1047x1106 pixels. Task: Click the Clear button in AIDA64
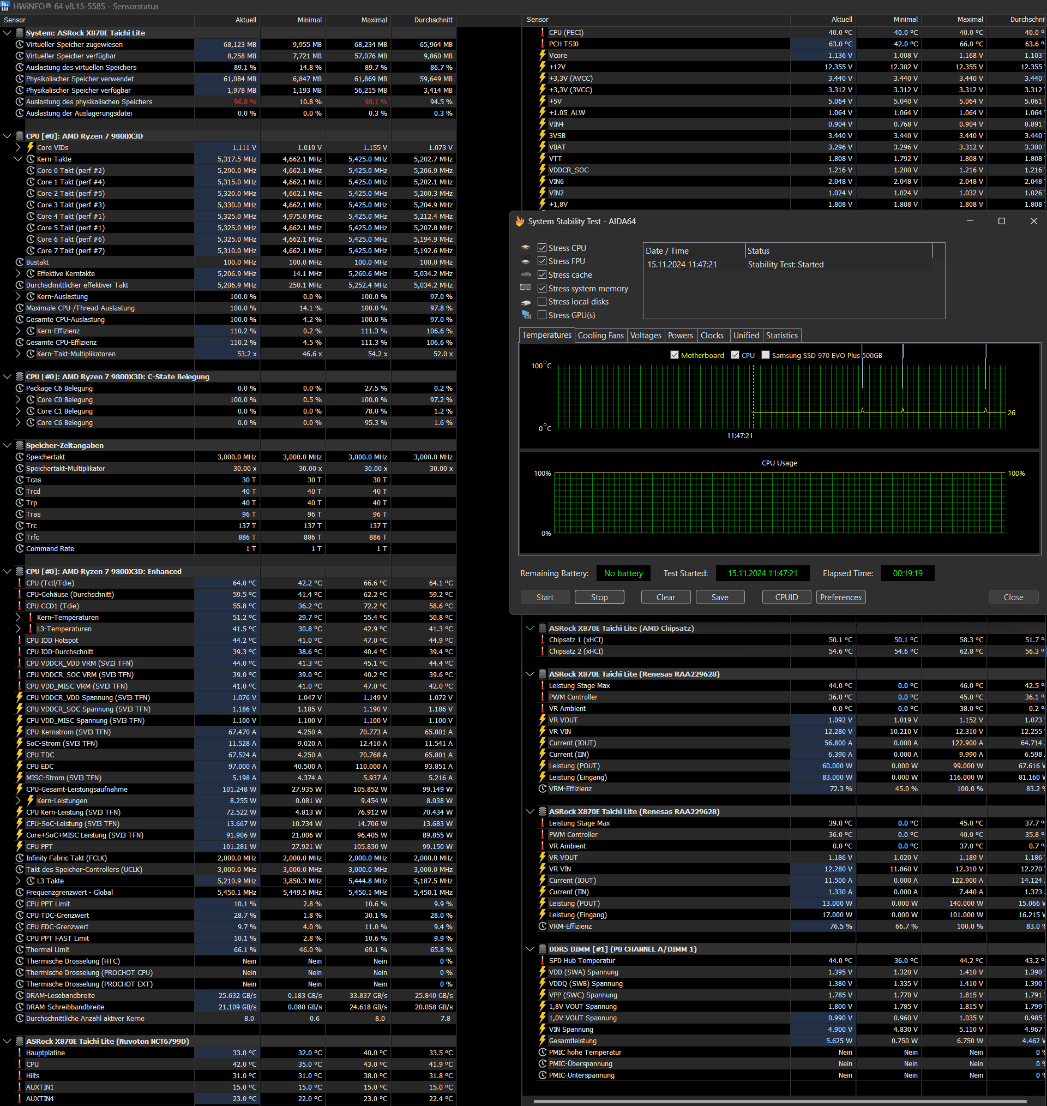pyautogui.click(x=666, y=597)
